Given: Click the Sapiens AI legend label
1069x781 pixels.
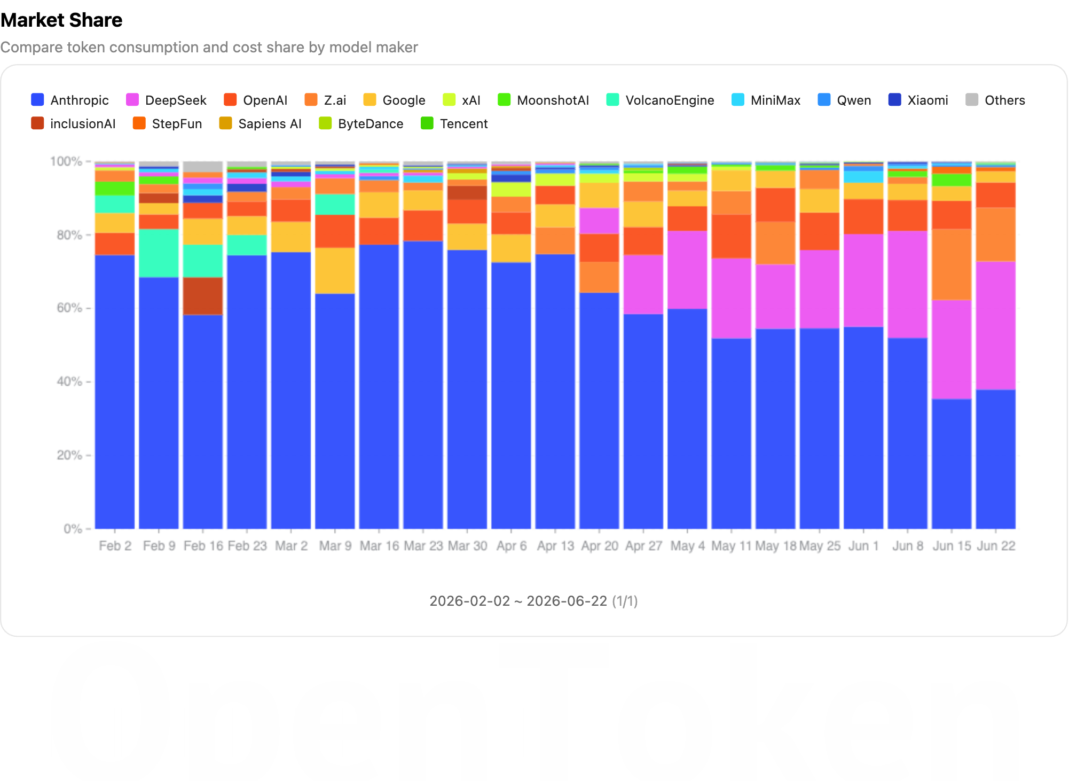Looking at the screenshot, I should point(270,123).
